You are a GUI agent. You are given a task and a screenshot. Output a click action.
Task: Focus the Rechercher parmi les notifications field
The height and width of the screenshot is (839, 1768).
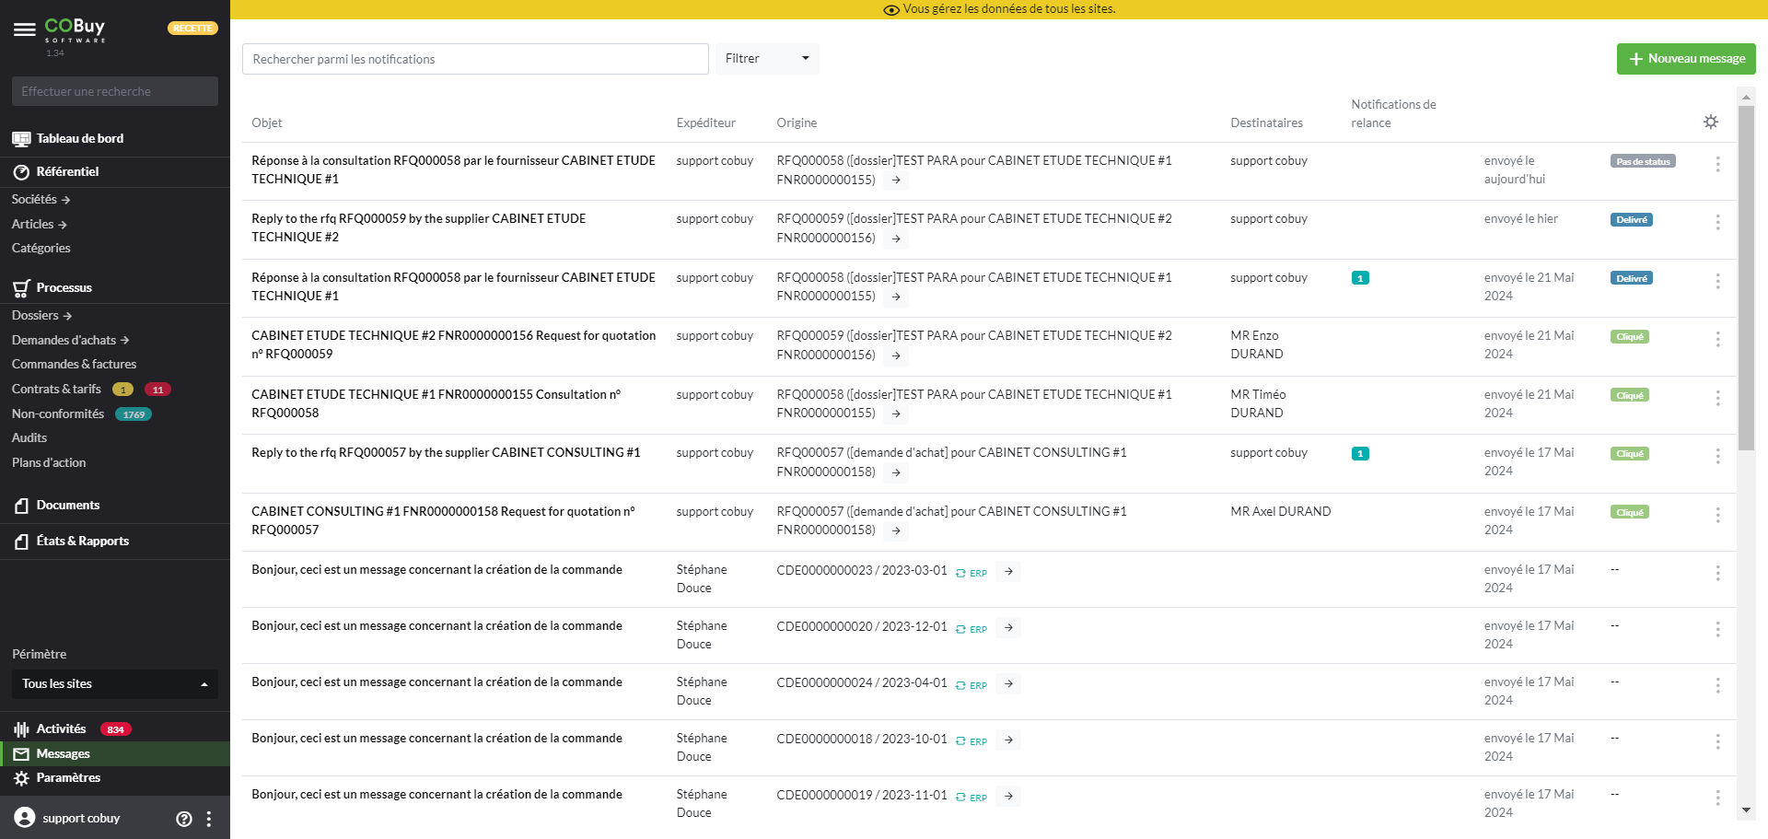(x=474, y=59)
